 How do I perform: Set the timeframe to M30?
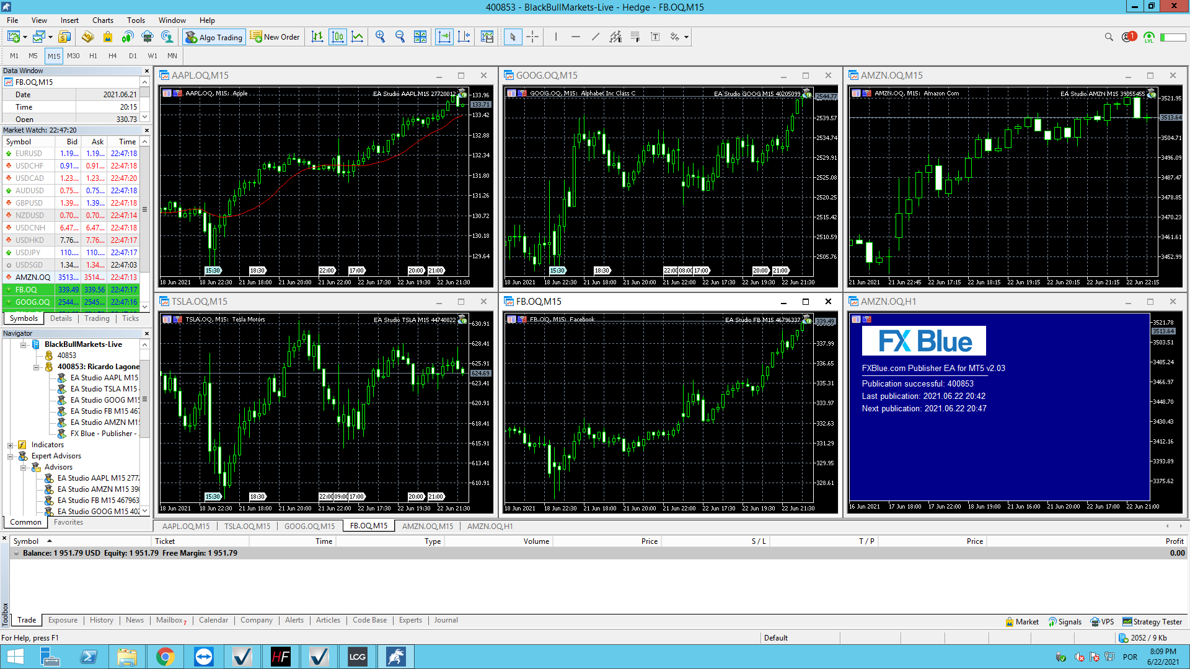point(73,56)
